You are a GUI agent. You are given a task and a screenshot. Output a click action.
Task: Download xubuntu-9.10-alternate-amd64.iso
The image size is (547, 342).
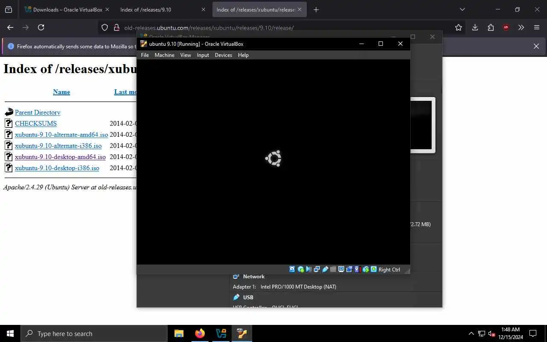tap(62, 135)
